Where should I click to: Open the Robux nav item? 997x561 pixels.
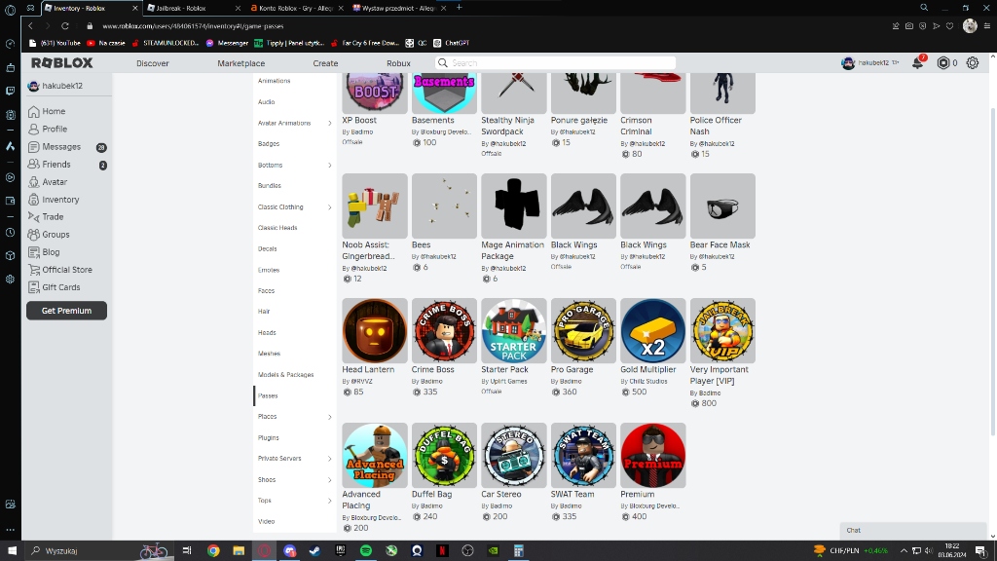coord(398,63)
